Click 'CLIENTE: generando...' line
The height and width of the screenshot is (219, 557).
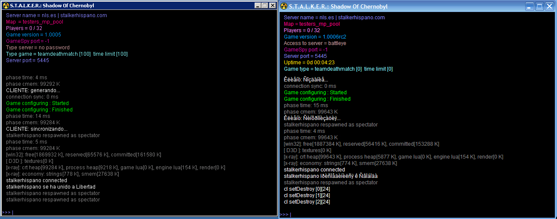(33, 90)
